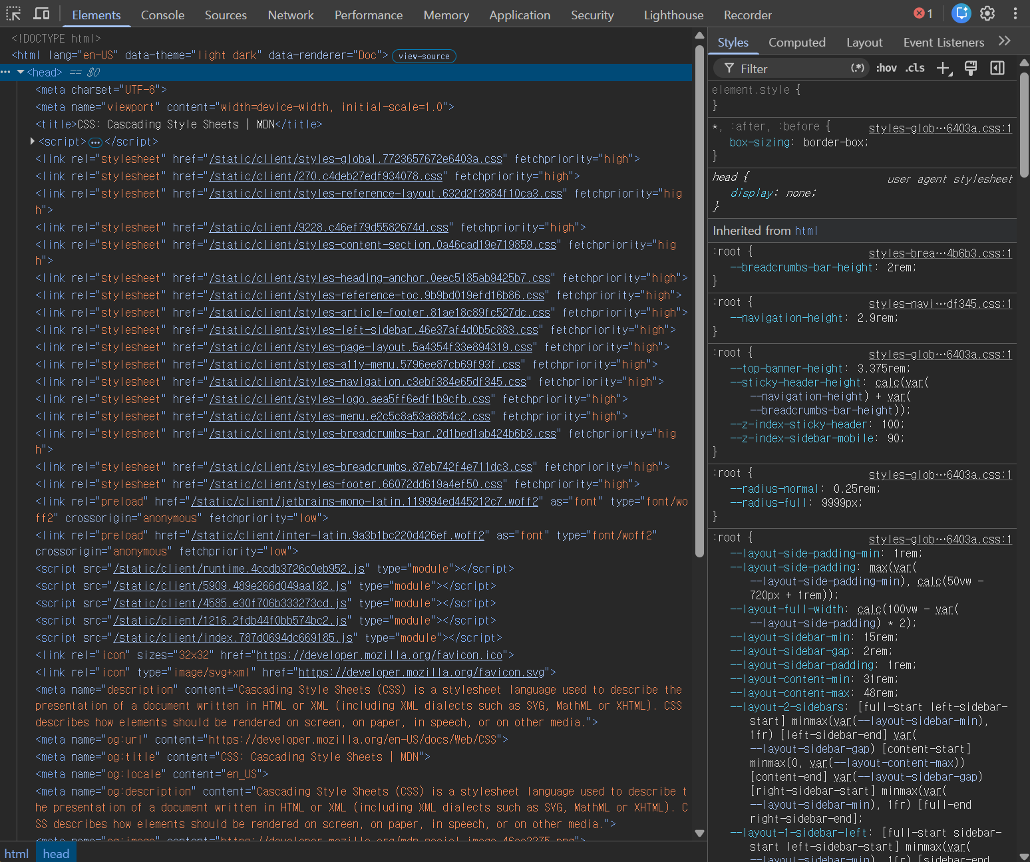Switch to the Lighthouse tab

pyautogui.click(x=673, y=15)
